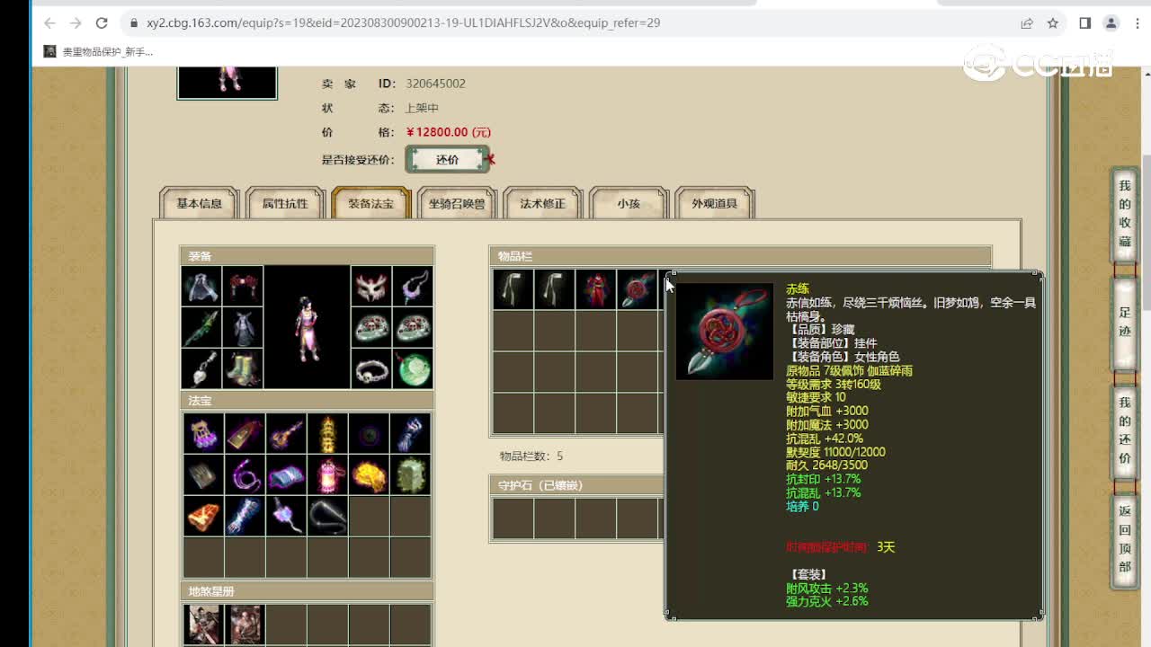Click the pink lantern talisman icon

[x=327, y=474]
